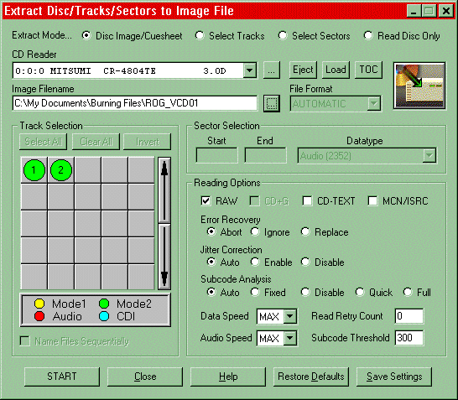Click the extract disc picture icon
The width and height of the screenshot is (458, 400).
[419, 86]
